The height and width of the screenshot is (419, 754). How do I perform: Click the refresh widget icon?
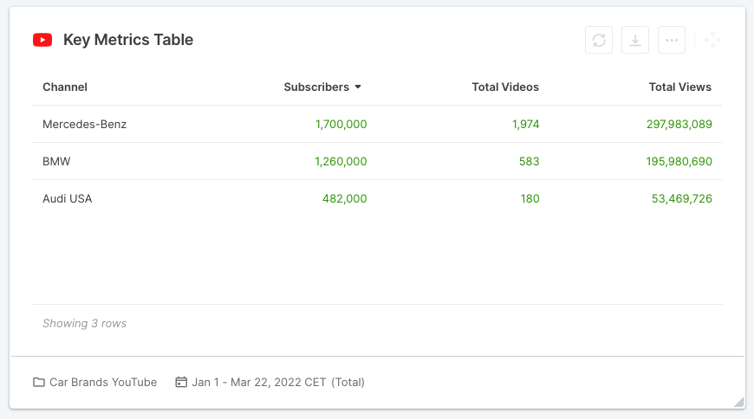(x=599, y=40)
